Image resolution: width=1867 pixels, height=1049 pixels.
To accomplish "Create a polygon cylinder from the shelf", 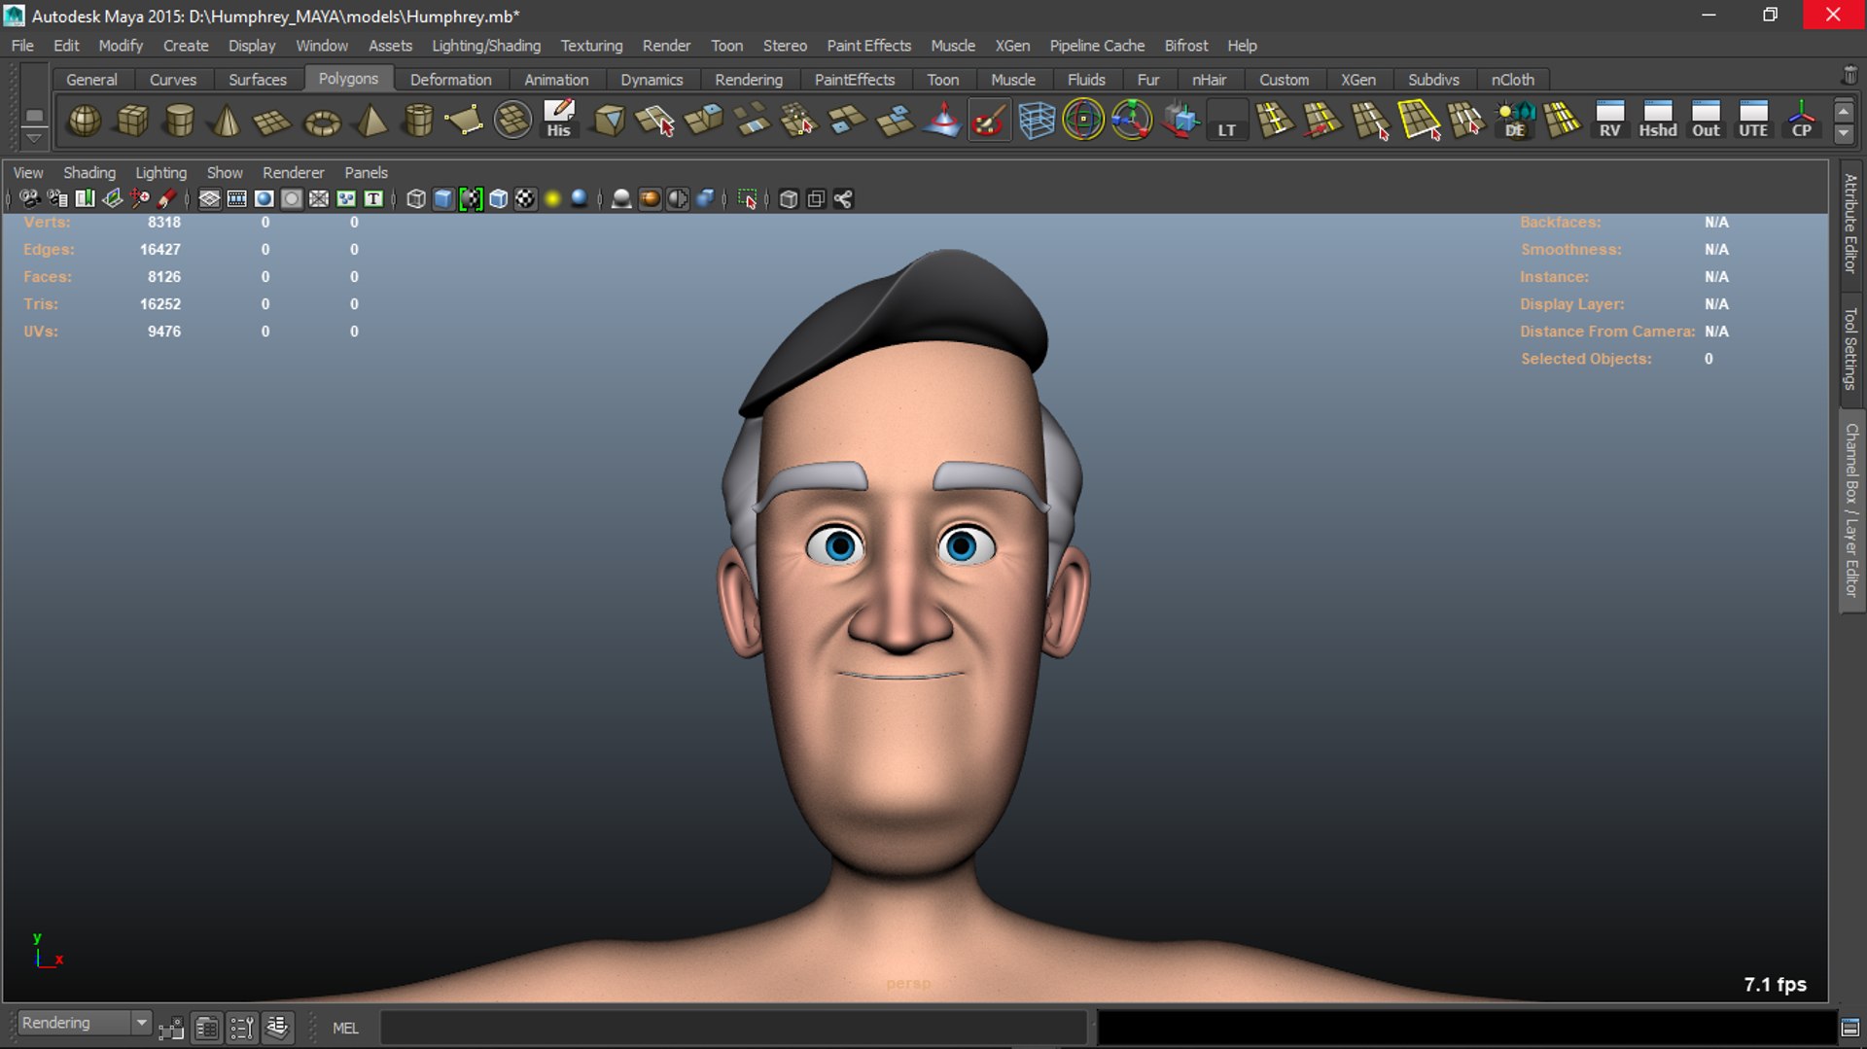I will point(179,121).
